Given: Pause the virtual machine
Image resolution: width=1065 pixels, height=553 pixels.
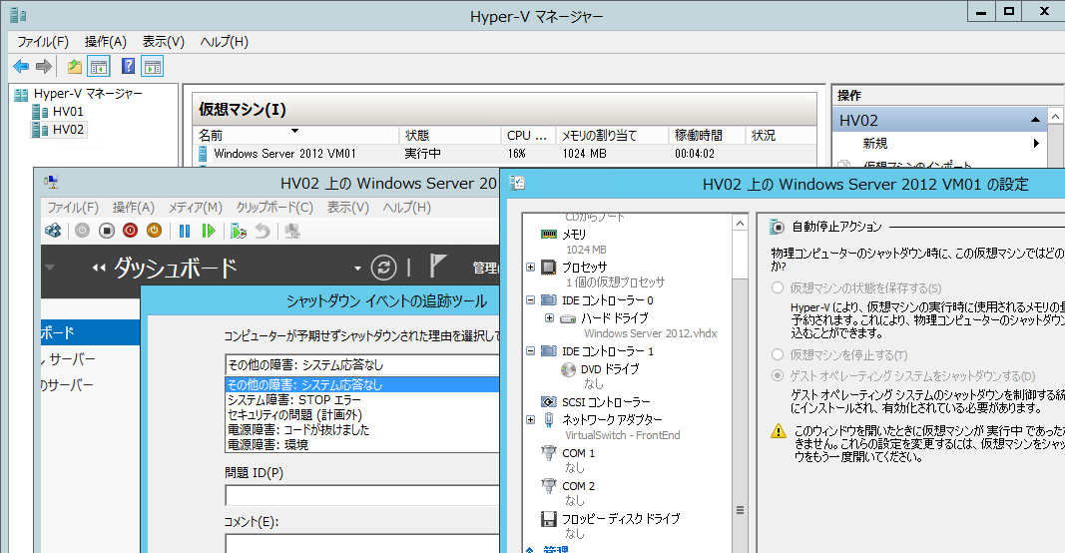Looking at the screenshot, I should 184,231.
